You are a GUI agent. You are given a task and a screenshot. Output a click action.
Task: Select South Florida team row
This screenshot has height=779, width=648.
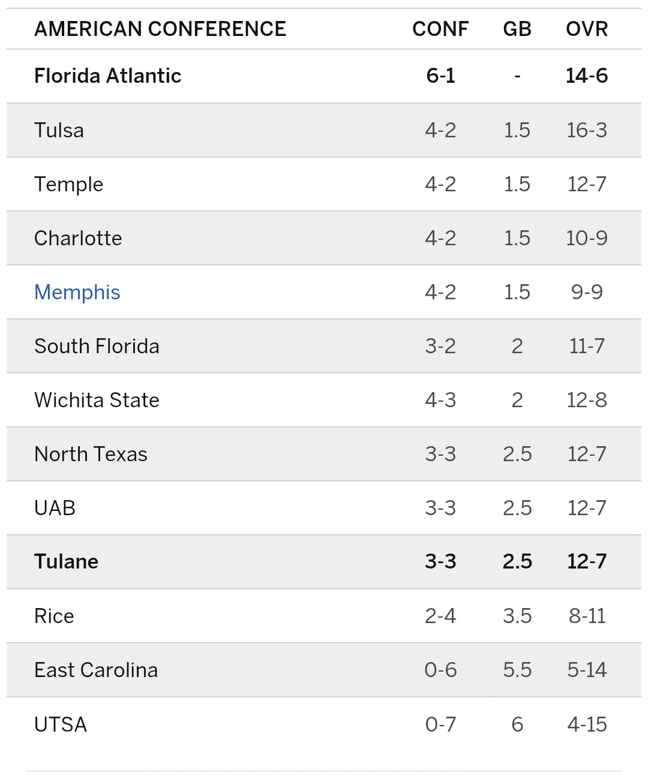pyautogui.click(x=97, y=346)
